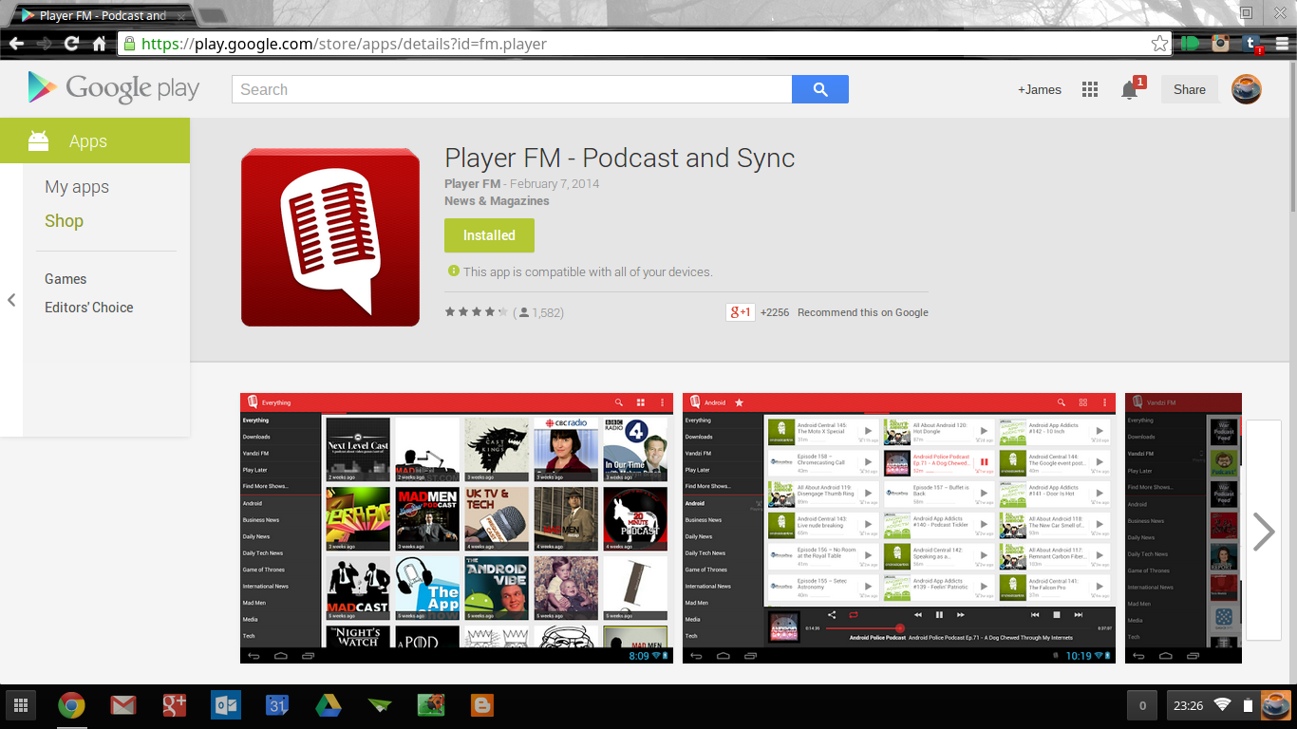The width and height of the screenshot is (1297, 729).
Task: Open Editors' Choice in the sidebar
Action: (x=89, y=308)
